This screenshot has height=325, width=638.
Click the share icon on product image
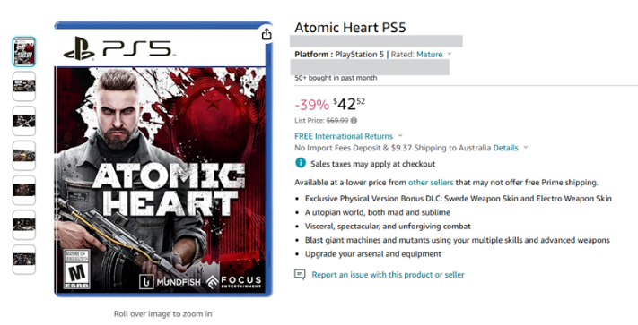tap(267, 35)
